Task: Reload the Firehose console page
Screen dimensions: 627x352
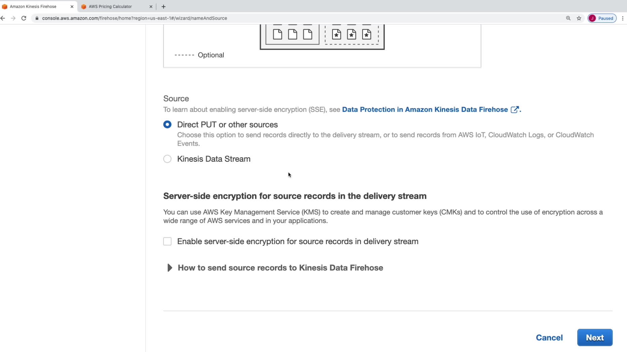Action: (x=24, y=18)
